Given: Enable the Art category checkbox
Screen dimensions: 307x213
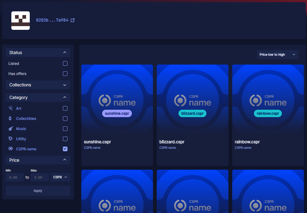Looking at the screenshot, I should point(65,108).
